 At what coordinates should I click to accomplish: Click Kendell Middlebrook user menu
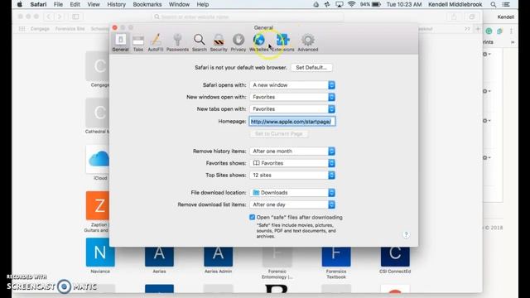coord(455,4)
